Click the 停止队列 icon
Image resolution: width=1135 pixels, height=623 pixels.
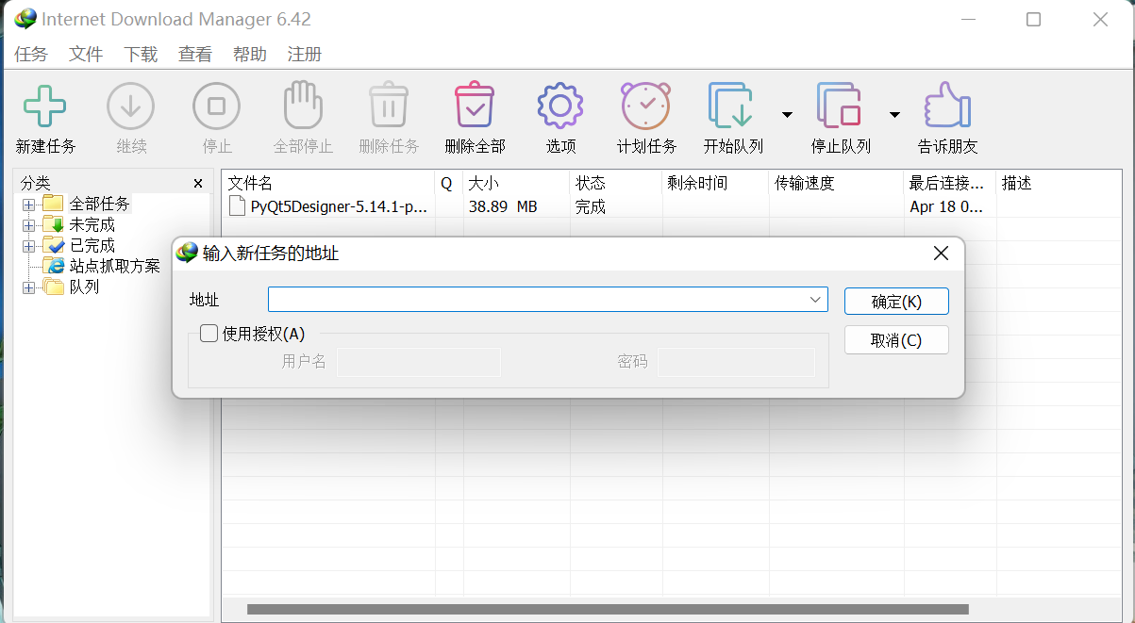click(x=839, y=106)
